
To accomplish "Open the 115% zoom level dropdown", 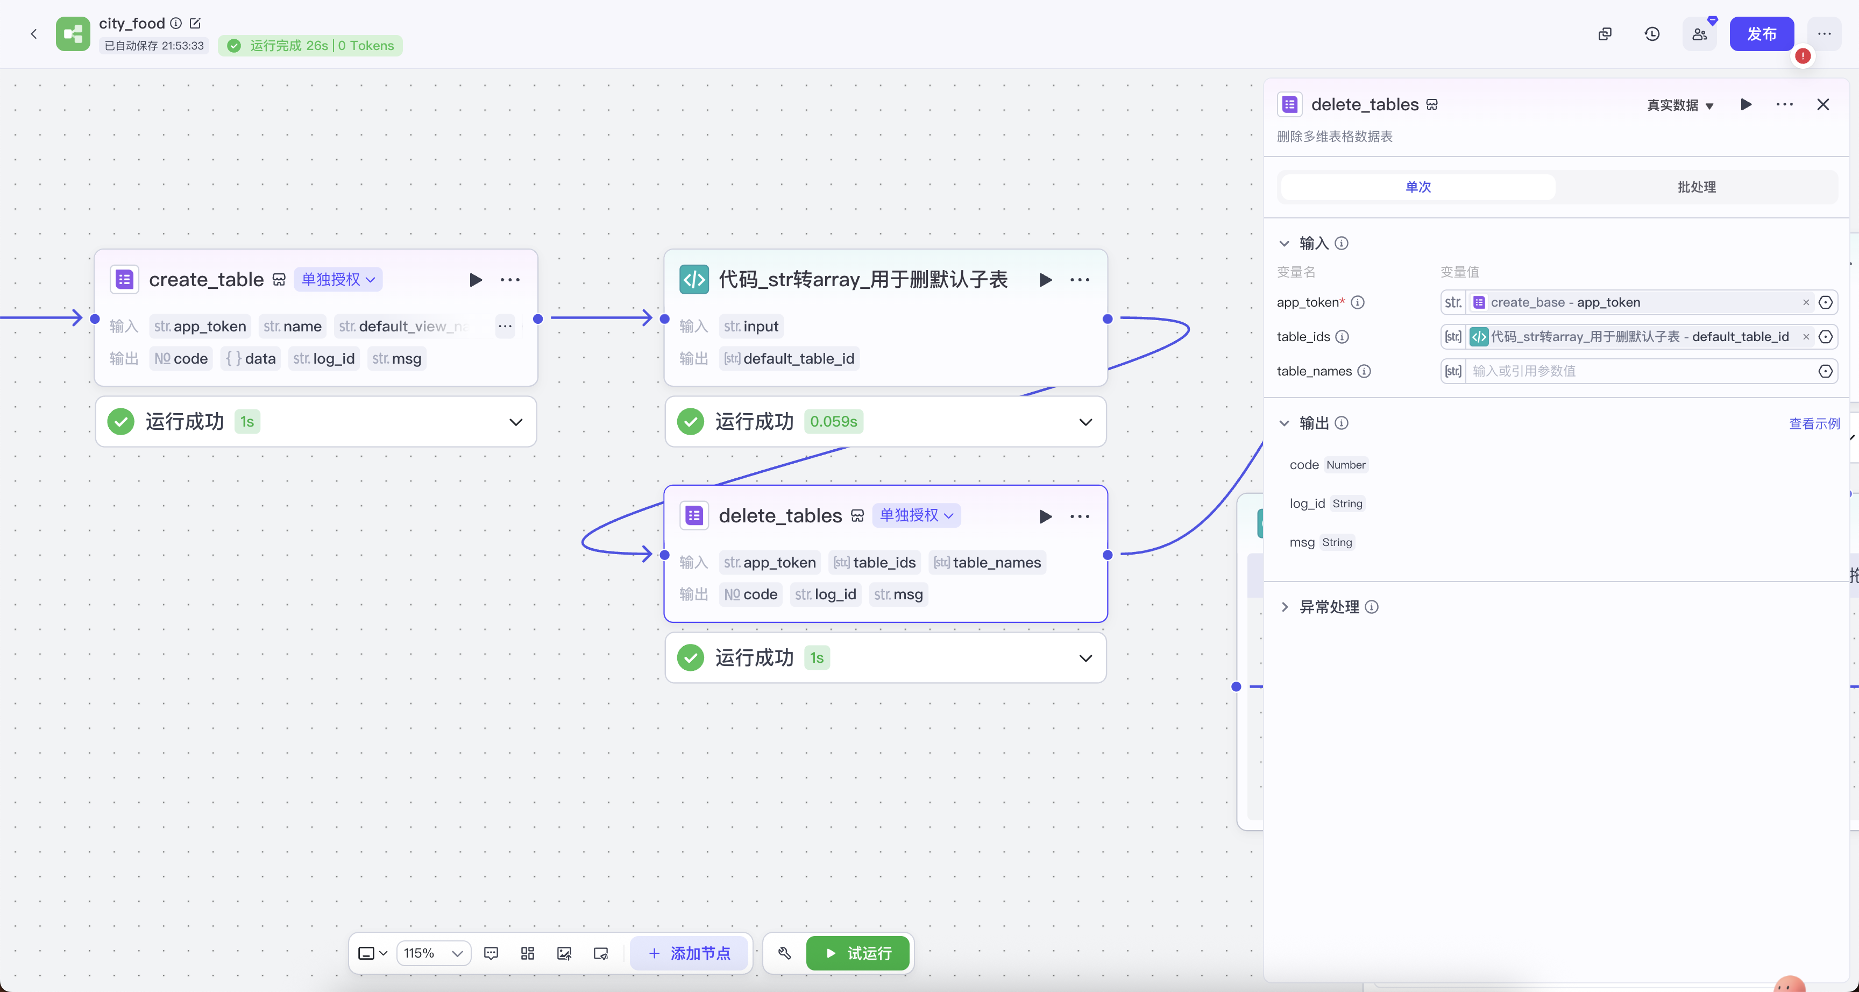I will [x=433, y=953].
